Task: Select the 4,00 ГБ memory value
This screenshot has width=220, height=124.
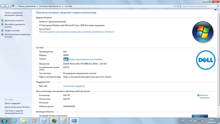Action: pyautogui.click(x=66, y=67)
